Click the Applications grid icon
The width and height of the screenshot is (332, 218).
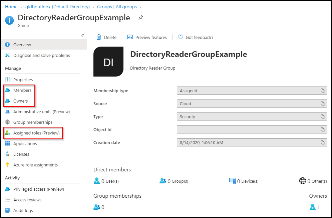[7, 143]
